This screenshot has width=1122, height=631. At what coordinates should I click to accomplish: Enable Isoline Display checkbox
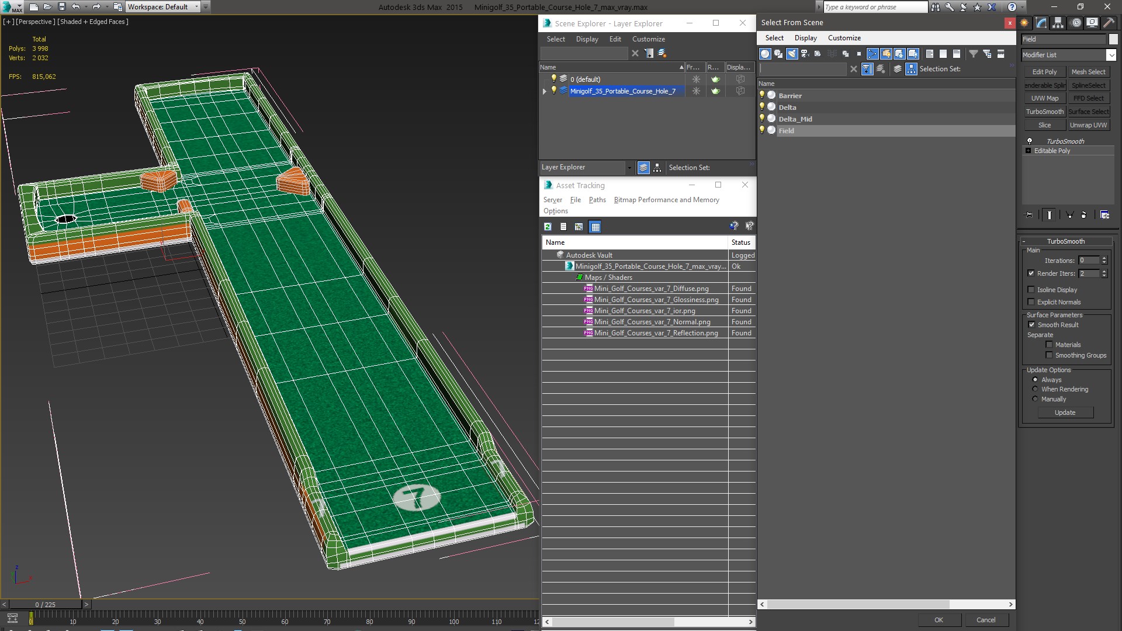pos(1031,289)
